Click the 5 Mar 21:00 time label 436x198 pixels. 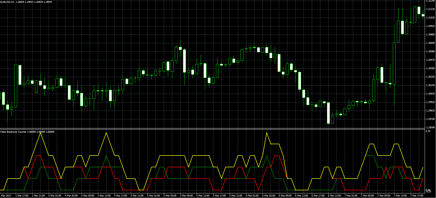[236, 196]
